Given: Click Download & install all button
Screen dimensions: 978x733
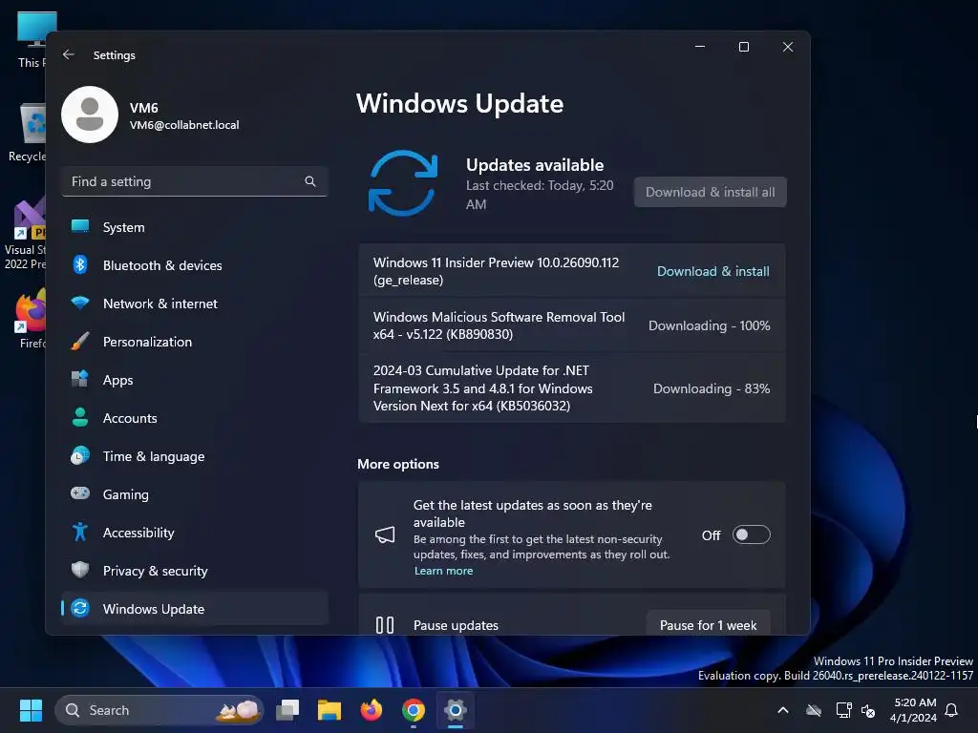Looking at the screenshot, I should 710,192.
